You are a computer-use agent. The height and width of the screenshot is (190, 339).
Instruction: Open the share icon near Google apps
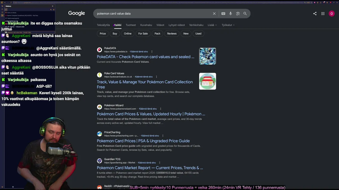pyautogui.click(x=315, y=13)
